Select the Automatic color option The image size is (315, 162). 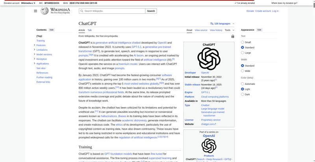(x=243, y=84)
